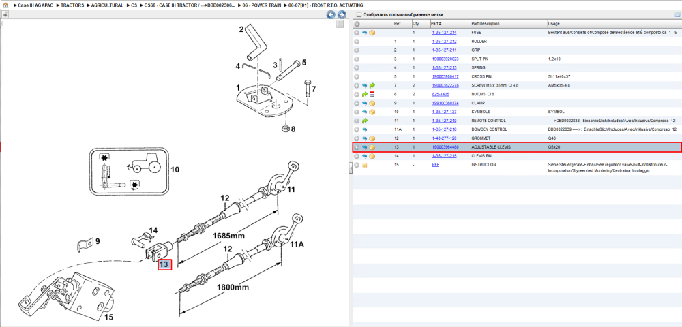Sort by the Ref column header
Image resolution: width=682 pixels, height=327 pixels.
pyautogui.click(x=402, y=23)
